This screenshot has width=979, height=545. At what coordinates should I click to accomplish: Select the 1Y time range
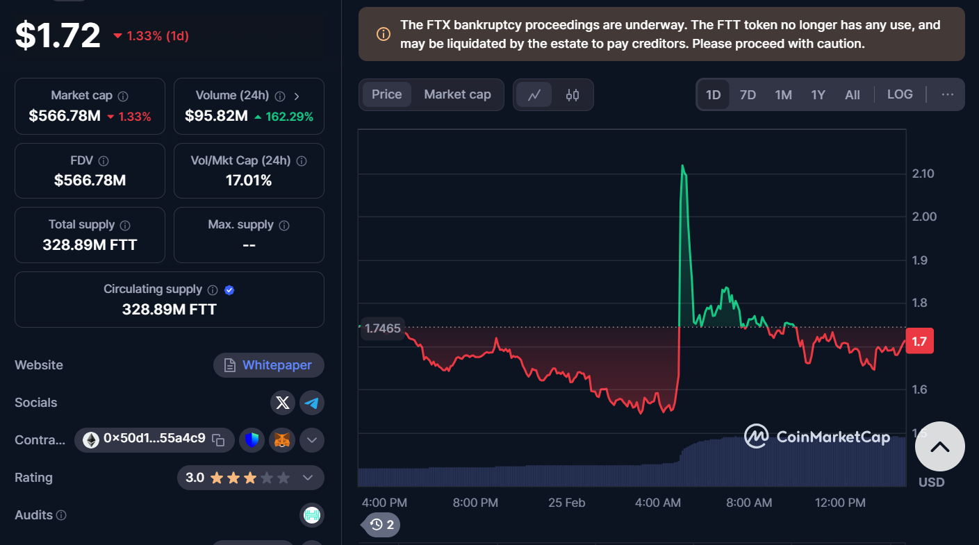(x=818, y=94)
